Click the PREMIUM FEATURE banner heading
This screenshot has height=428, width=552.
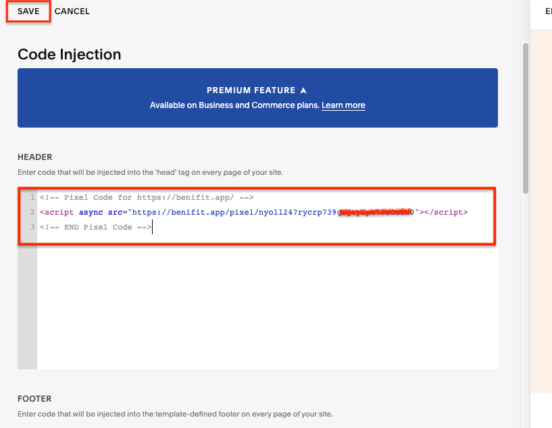pos(251,90)
